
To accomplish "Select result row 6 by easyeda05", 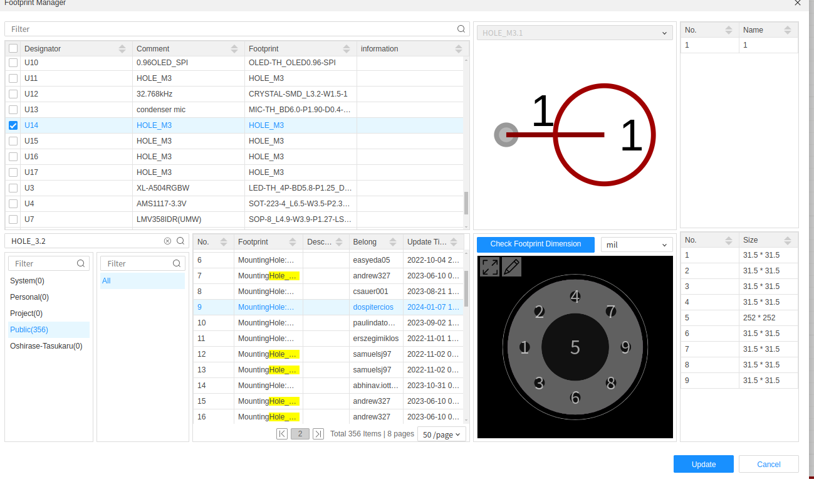I will (328, 260).
